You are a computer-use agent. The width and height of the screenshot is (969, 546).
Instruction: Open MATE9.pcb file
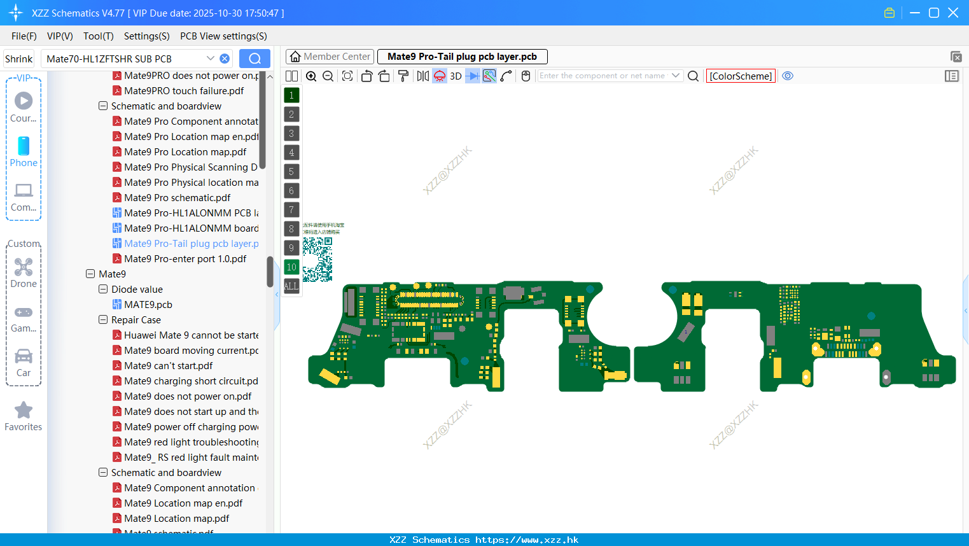click(148, 305)
